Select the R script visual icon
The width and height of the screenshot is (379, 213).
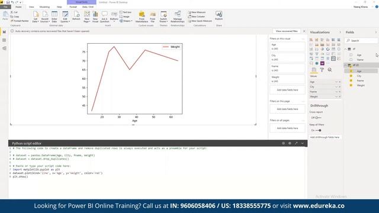point(327,59)
